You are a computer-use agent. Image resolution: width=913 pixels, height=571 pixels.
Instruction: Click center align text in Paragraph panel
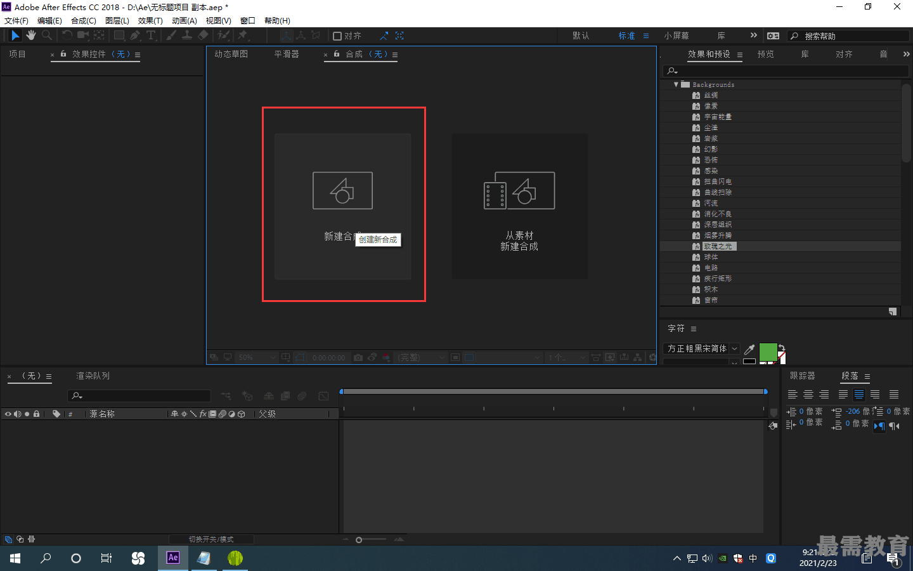point(808,395)
